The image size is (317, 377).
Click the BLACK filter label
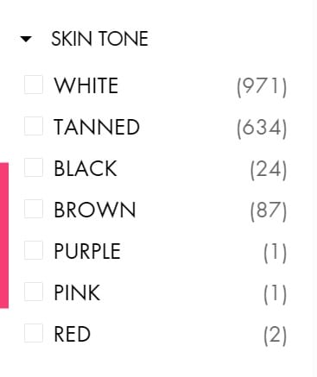[x=86, y=168]
